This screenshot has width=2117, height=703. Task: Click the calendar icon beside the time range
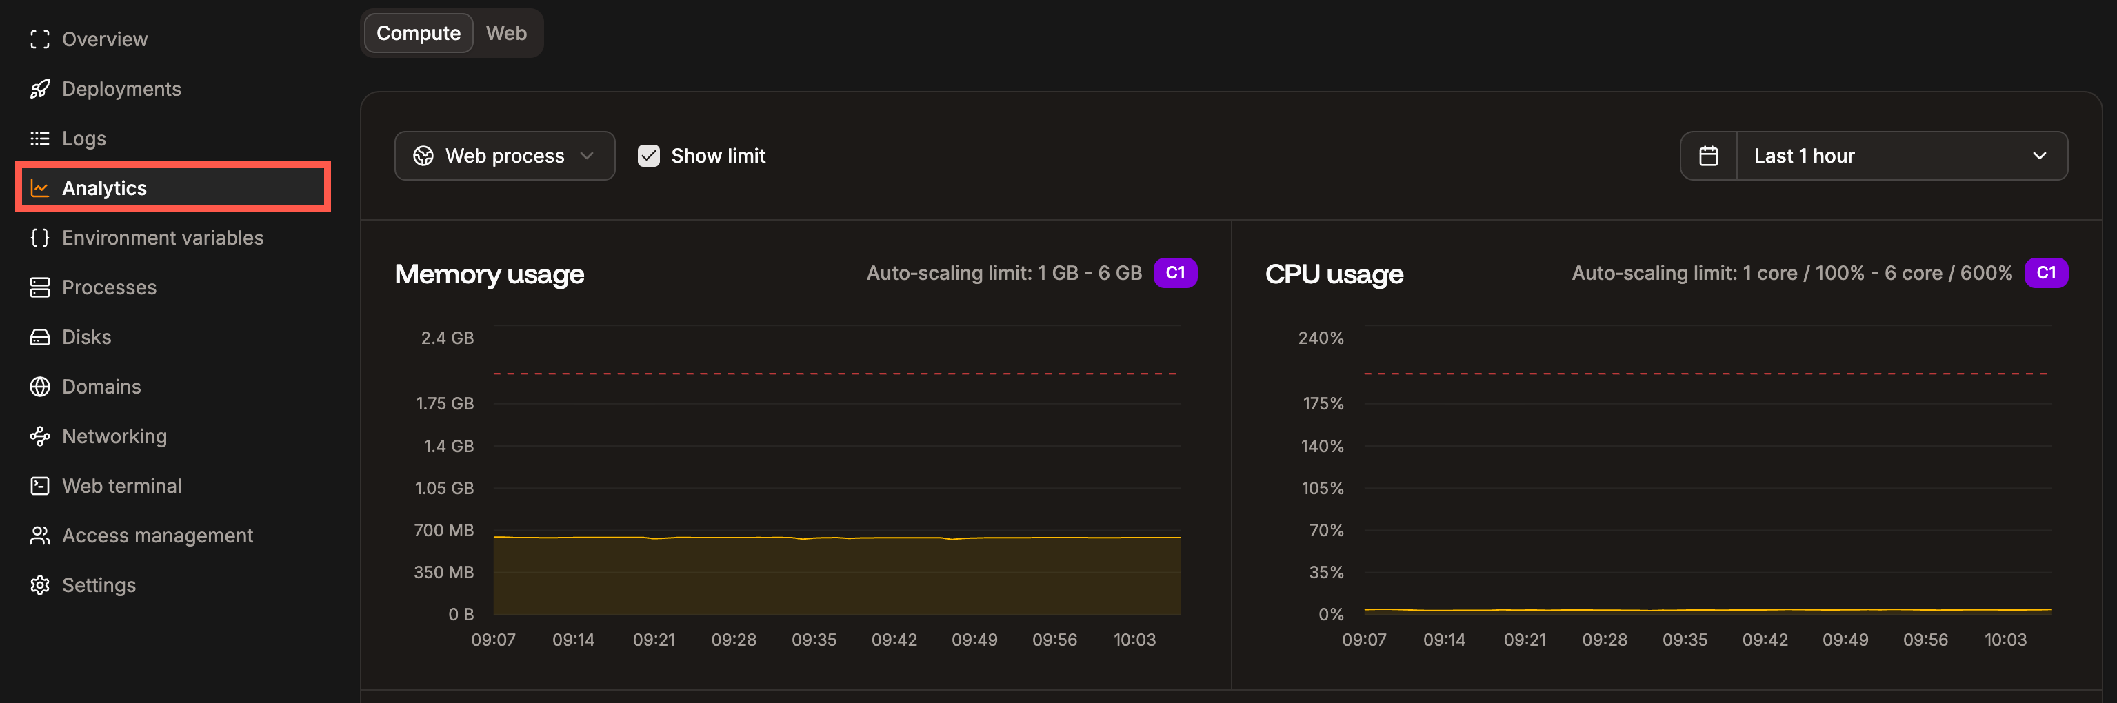(x=1710, y=155)
